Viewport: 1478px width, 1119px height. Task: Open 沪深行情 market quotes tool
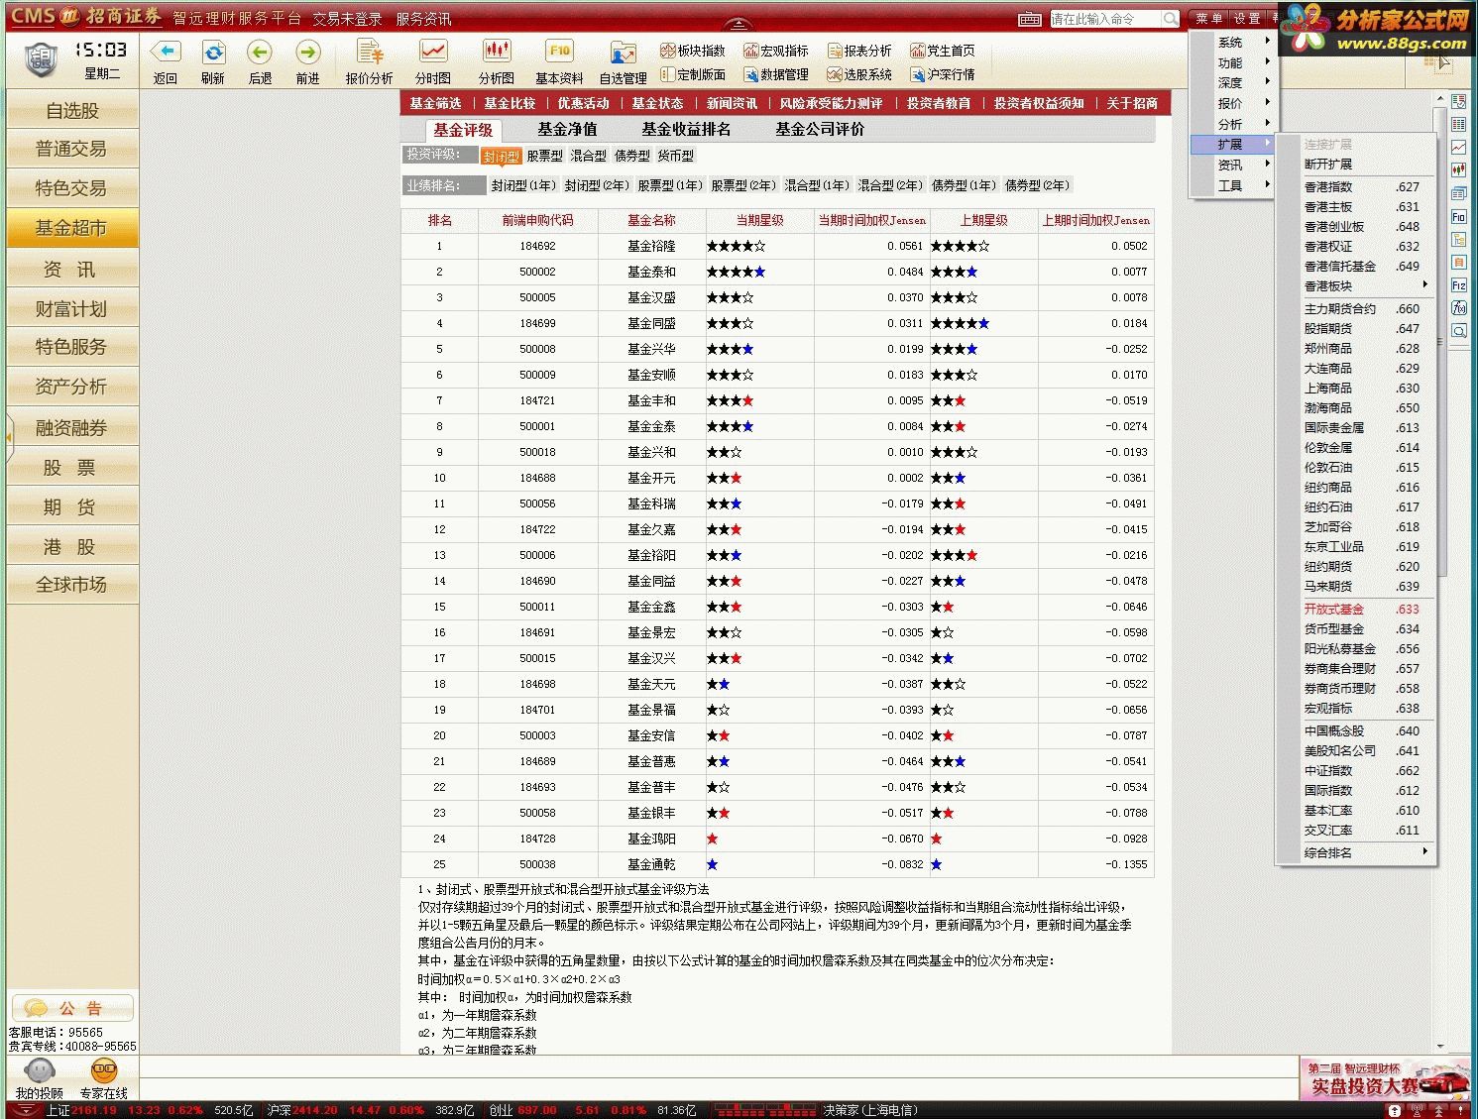943,74
